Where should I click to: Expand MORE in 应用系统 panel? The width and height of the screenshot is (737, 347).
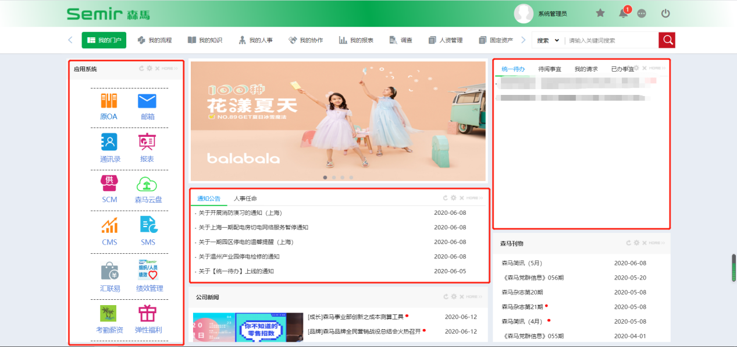tap(170, 69)
